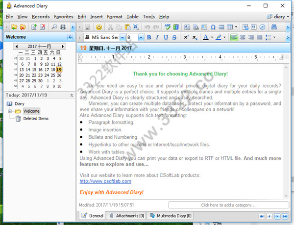Switch to the Multimedia Diary (0) tab
This screenshot has height=225, width=294.
tap(170, 216)
